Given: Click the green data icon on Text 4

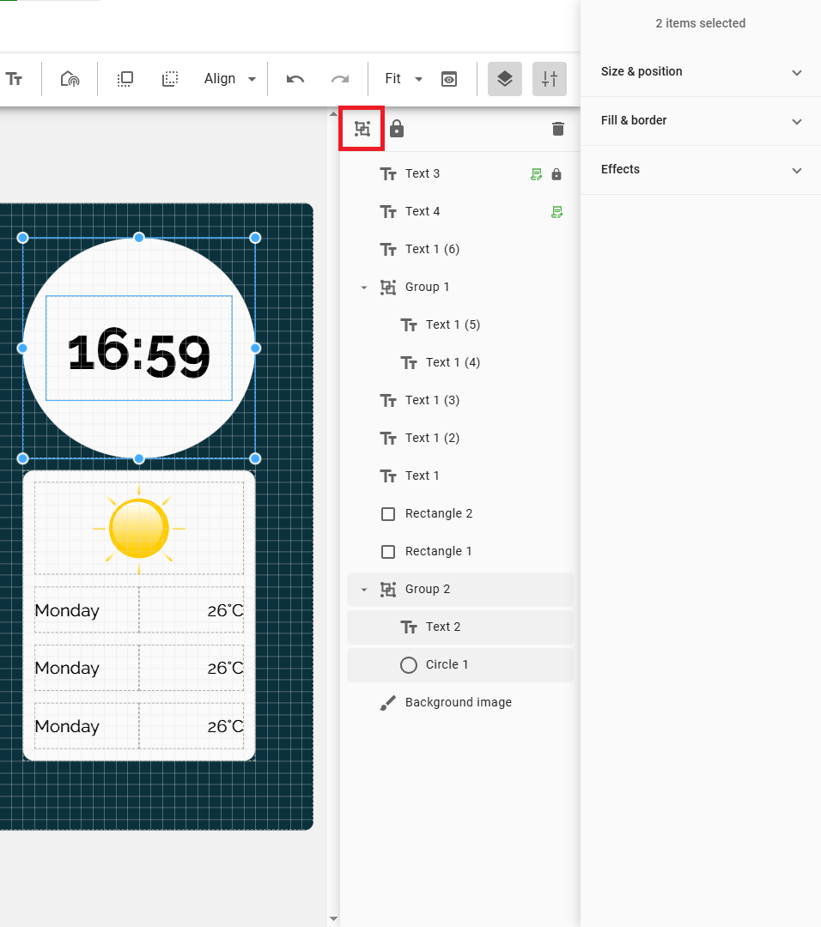Looking at the screenshot, I should pos(556,212).
